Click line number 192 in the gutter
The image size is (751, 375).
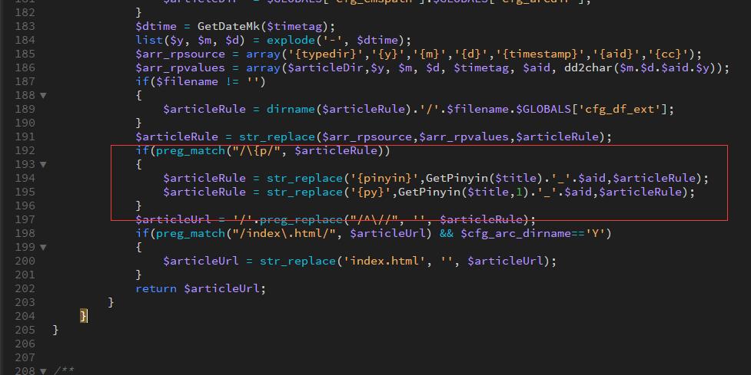coord(25,150)
